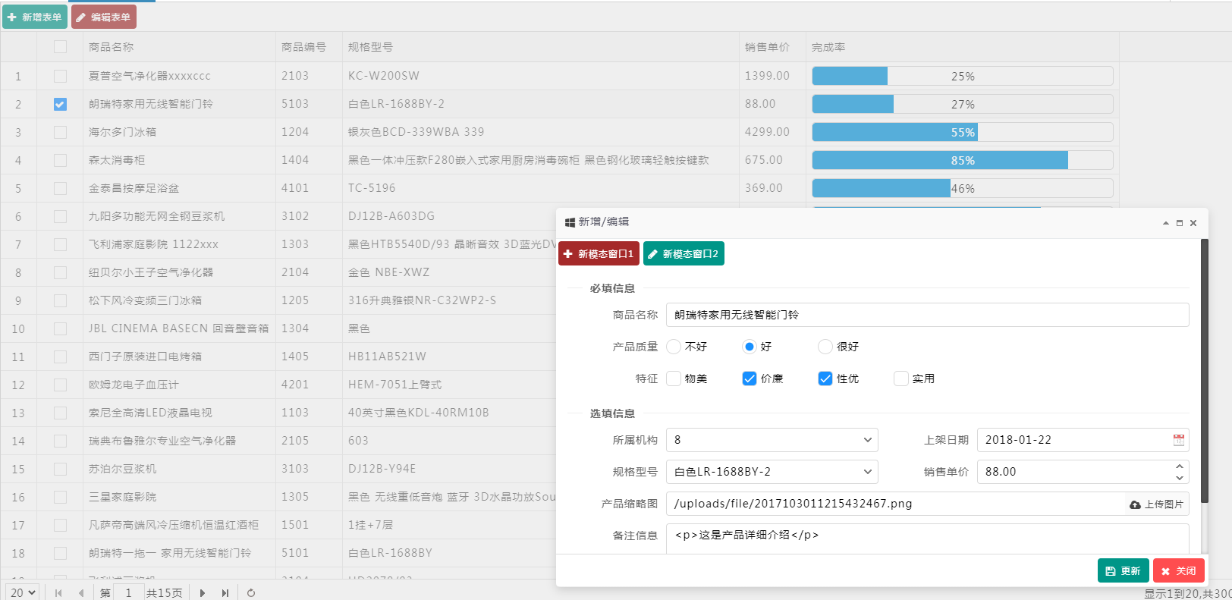Viewport: 1232px width, 600px height.
Task: Check the row 夏普空气净化器xxxxccc checkbox
Action: [60, 76]
